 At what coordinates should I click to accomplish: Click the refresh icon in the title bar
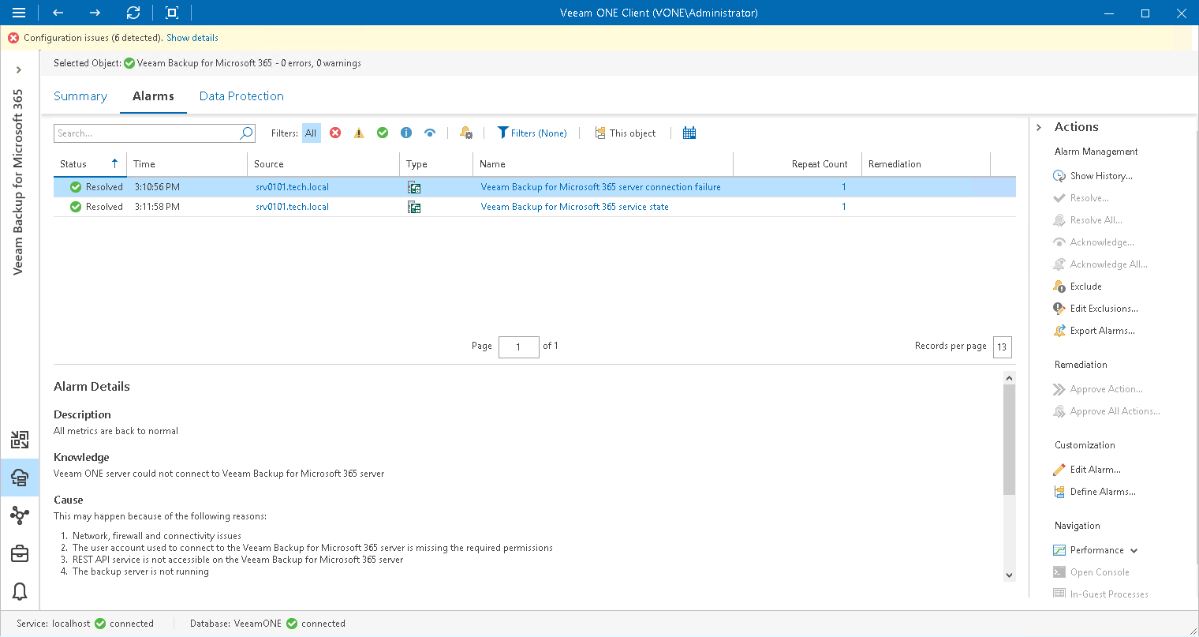tap(133, 13)
